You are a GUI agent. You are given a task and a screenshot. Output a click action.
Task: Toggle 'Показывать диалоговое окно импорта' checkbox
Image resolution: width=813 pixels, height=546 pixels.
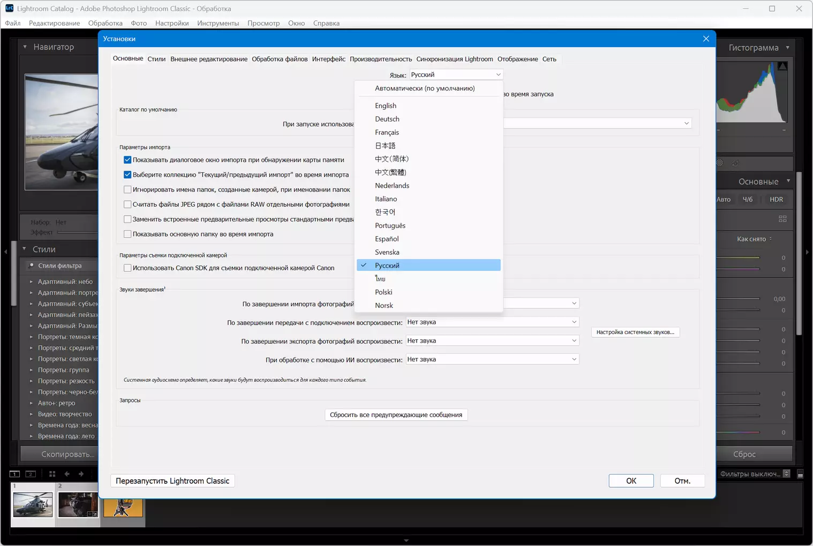coord(127,160)
